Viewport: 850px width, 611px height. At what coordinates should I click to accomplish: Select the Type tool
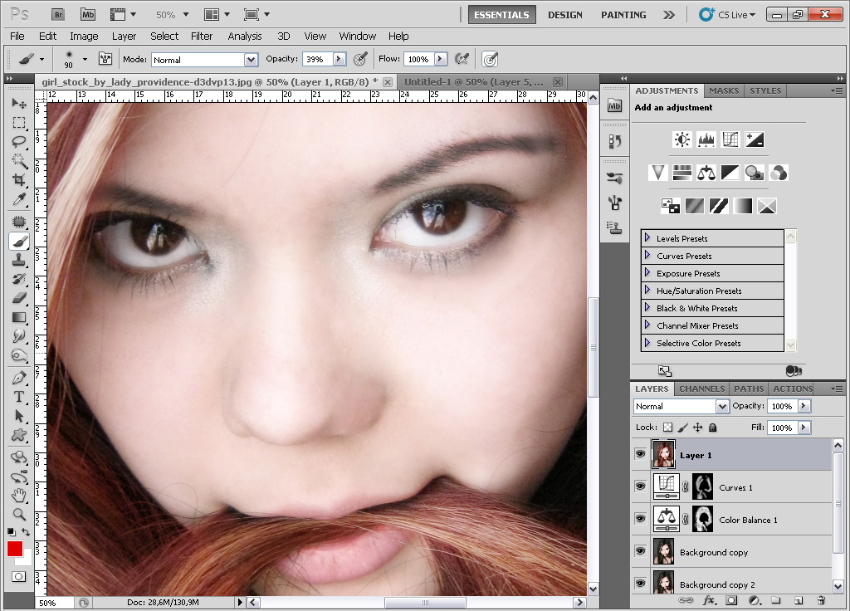tap(19, 397)
